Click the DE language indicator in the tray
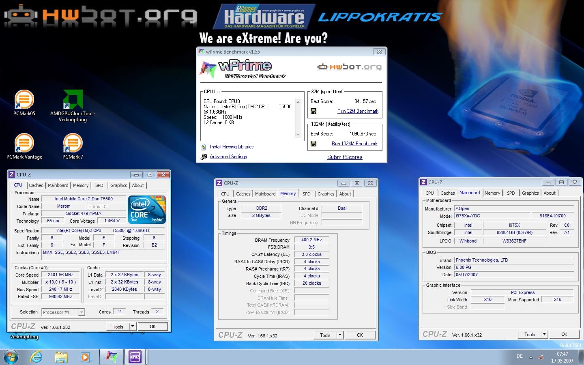Viewport: 584px width, 365px height. pos(520,356)
